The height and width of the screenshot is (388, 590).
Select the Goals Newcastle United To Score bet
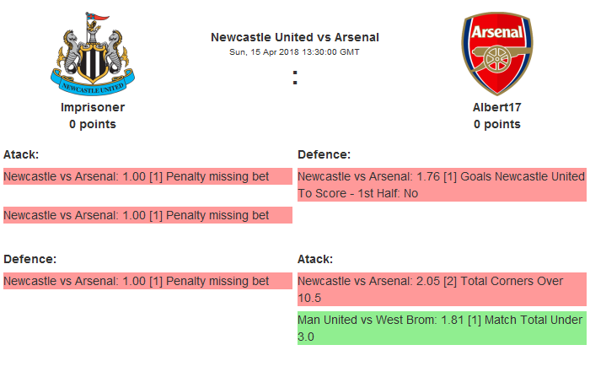(441, 185)
